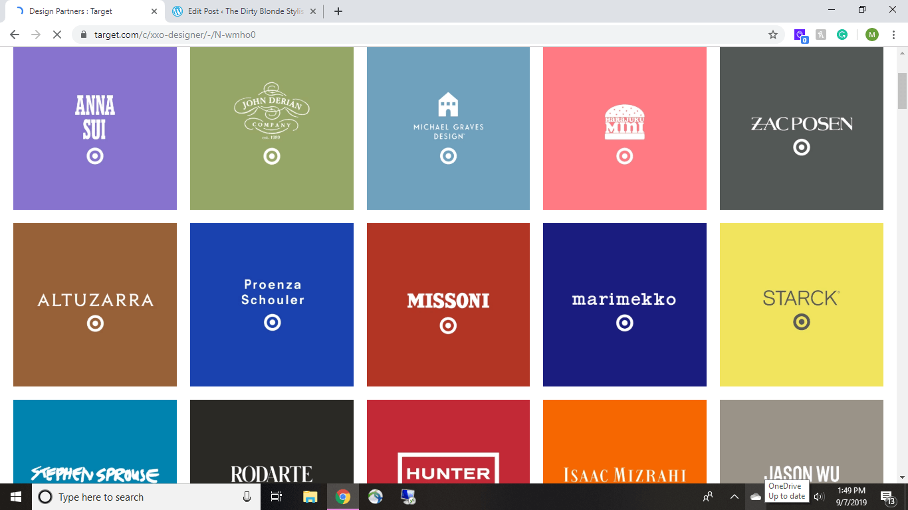Screen dimensions: 908x510
Task: Open the Anna Sui designer tile
Action: click(x=95, y=128)
